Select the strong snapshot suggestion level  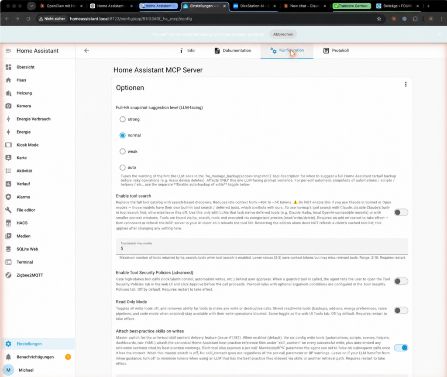click(x=122, y=119)
